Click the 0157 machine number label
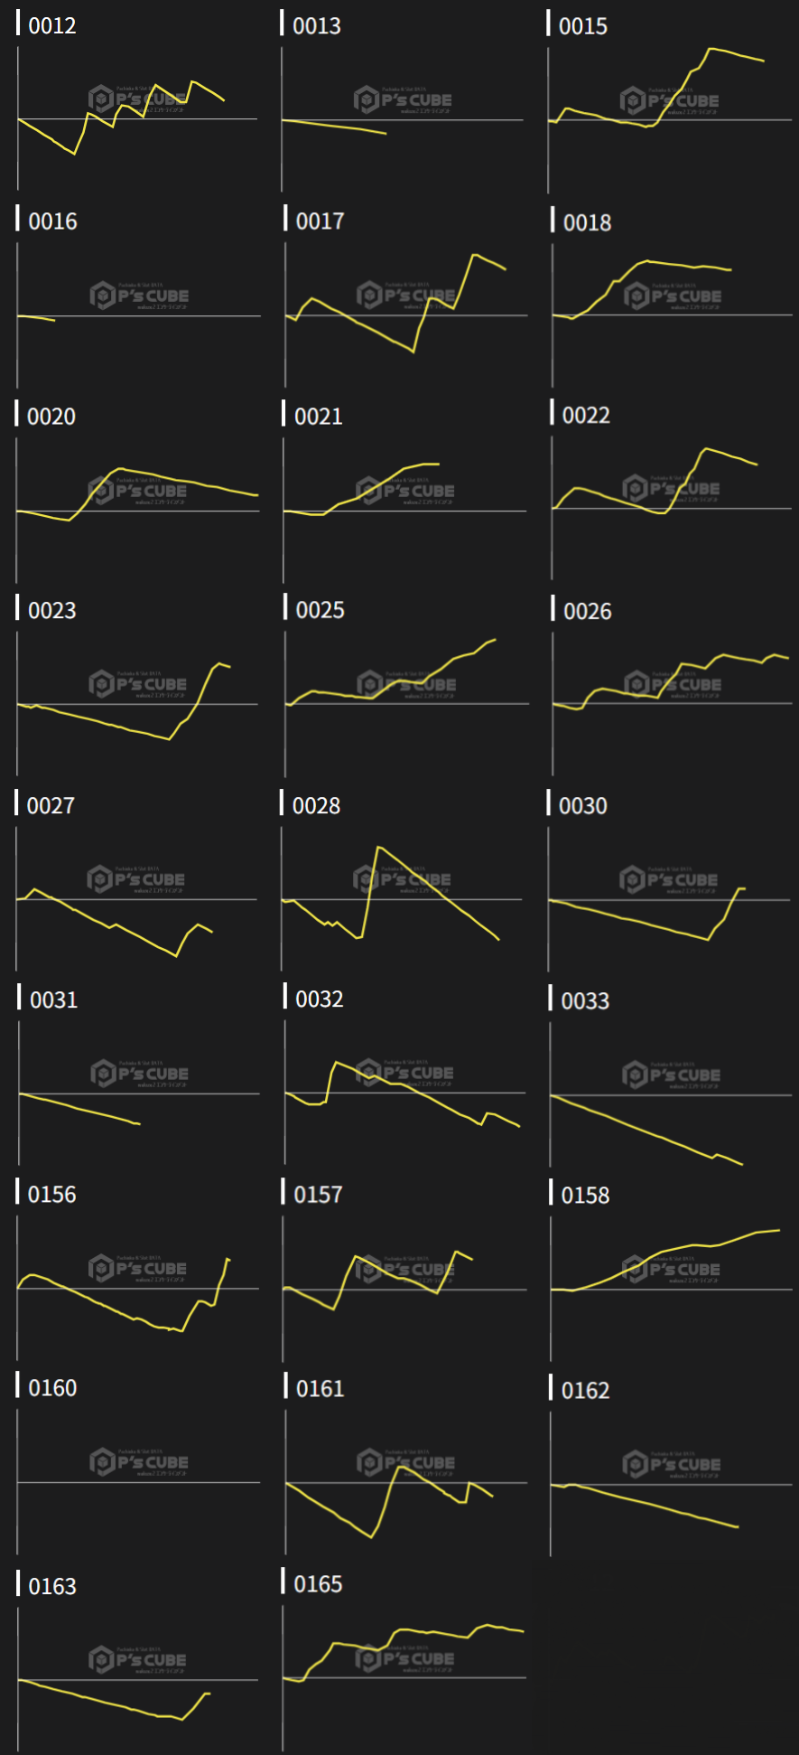The image size is (799, 1755). pyautogui.click(x=318, y=1195)
